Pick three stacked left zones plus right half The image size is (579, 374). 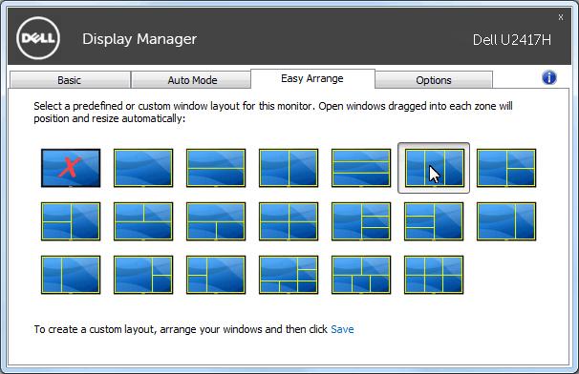pyautogui.click(x=434, y=221)
